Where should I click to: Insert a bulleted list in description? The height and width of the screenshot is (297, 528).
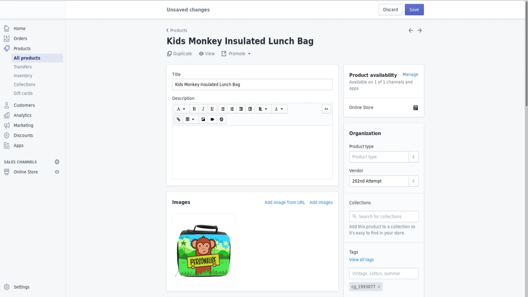[x=223, y=109]
